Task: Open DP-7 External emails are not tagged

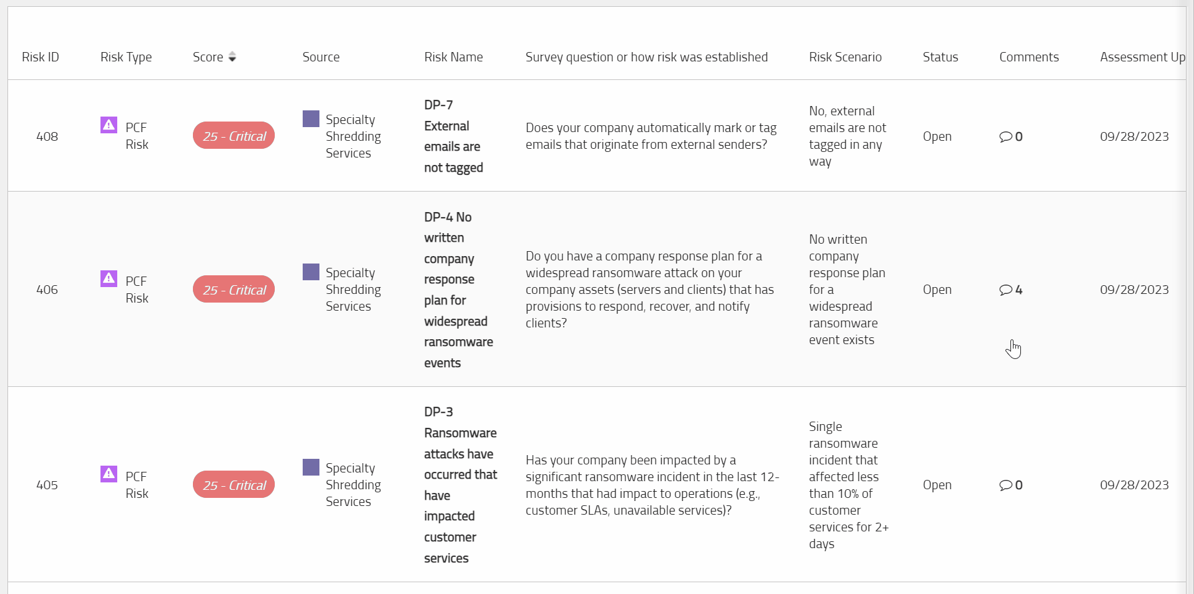Action: point(453,136)
